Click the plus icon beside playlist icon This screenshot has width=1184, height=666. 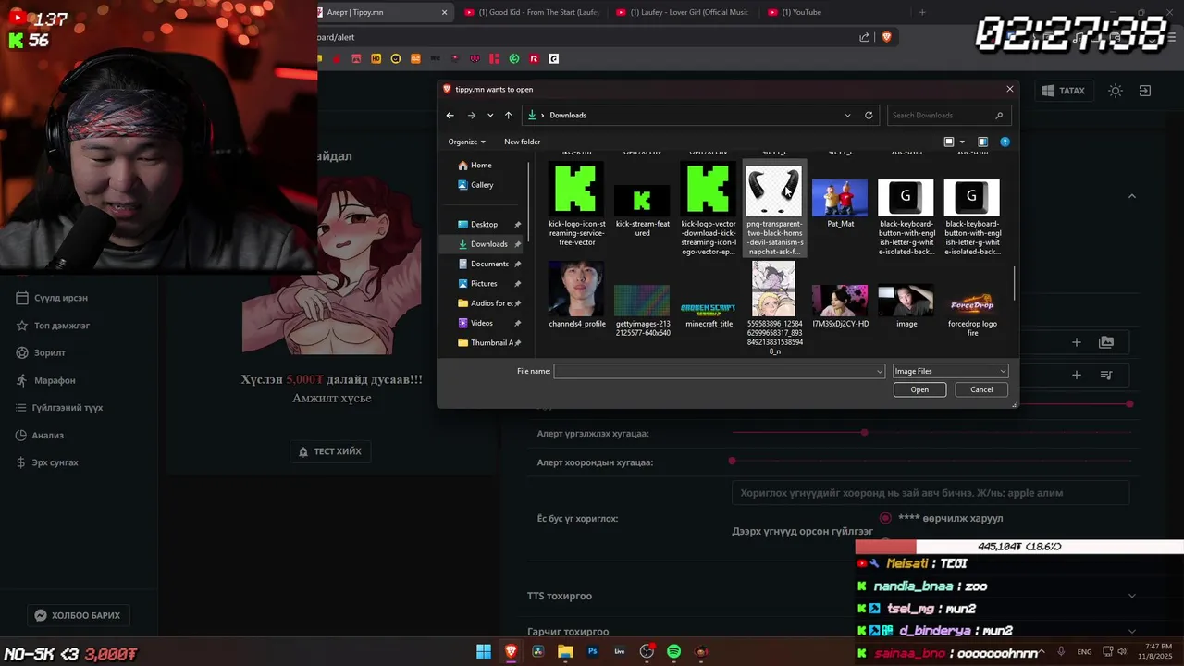click(x=1076, y=375)
